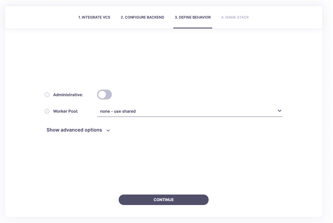333x223 pixels.
Task: Open the Worker Pool dropdown
Action: point(190,111)
